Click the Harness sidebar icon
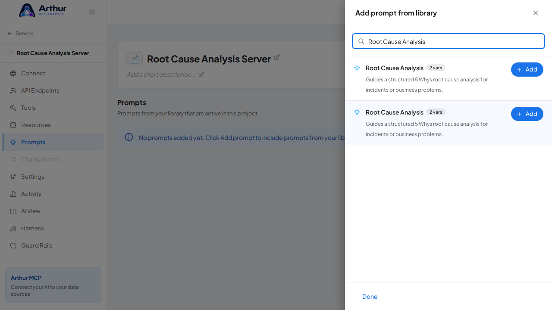552x310 pixels. [x=13, y=228]
